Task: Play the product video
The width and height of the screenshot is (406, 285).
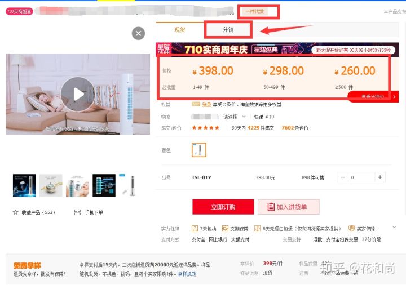Action: pos(78,94)
